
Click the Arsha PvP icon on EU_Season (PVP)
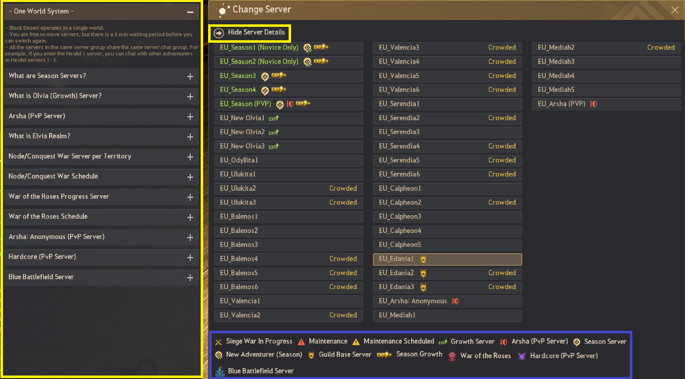tap(290, 104)
